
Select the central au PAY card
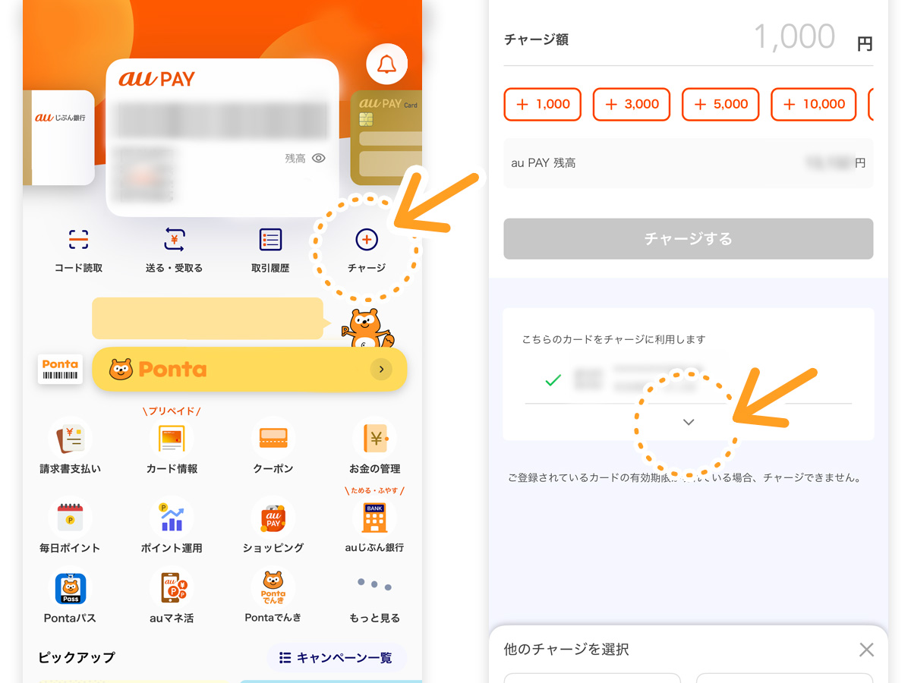(x=222, y=137)
